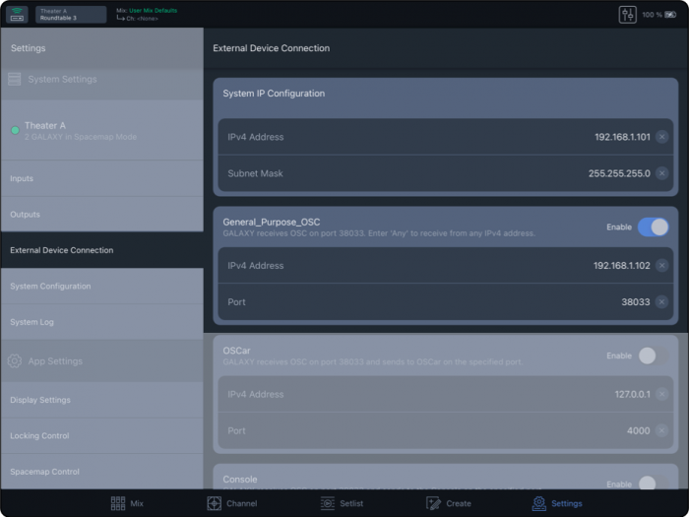
Task: Clear the Subnet Mask 255.255.255.0 value
Action: click(661, 173)
